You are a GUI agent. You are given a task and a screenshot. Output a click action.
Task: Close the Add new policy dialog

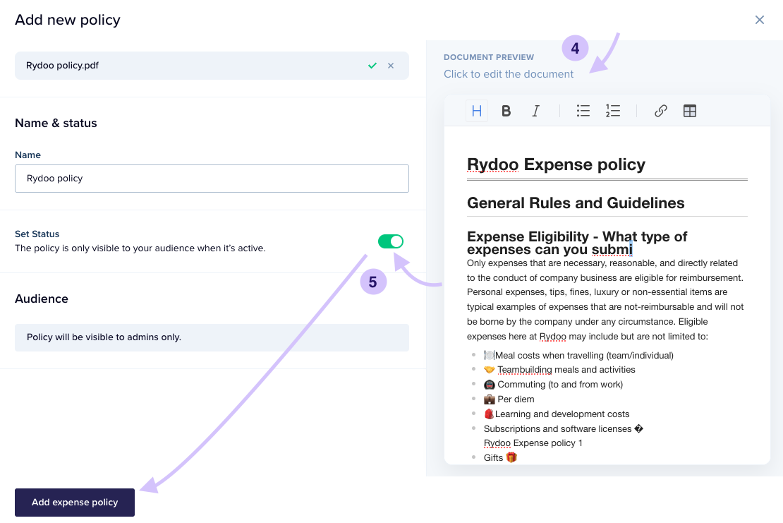[760, 20]
